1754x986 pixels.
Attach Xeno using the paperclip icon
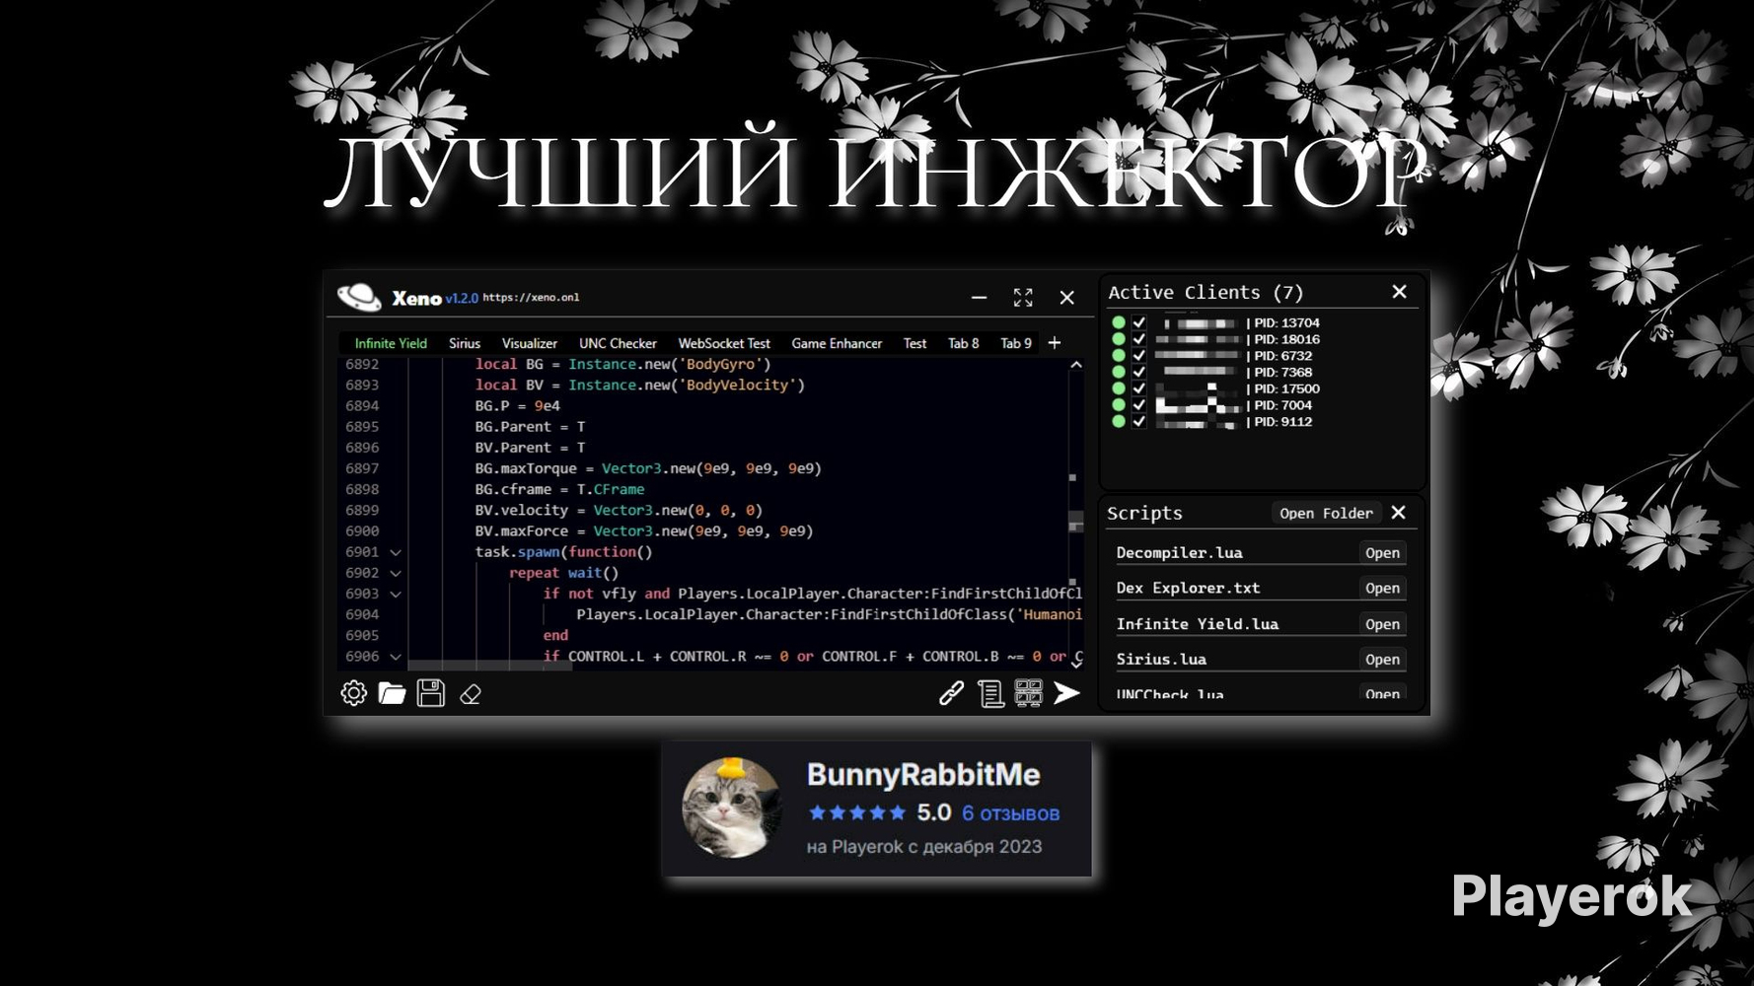coord(951,693)
